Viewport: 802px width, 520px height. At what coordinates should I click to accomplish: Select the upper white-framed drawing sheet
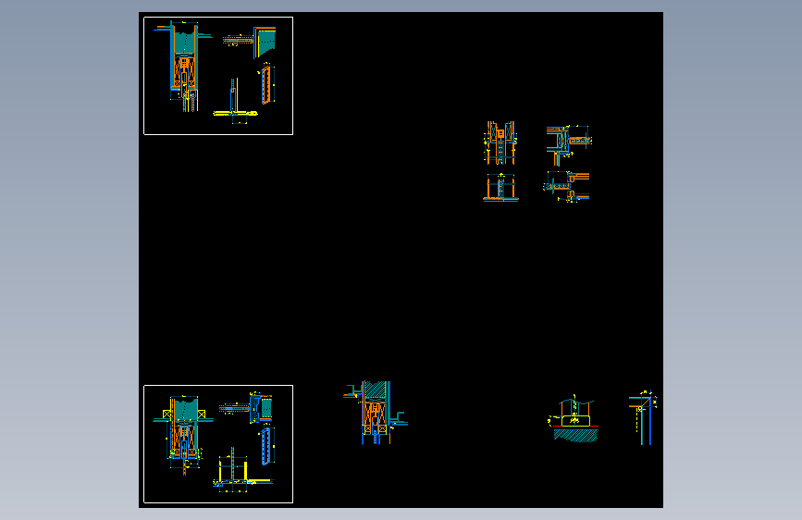218,76
